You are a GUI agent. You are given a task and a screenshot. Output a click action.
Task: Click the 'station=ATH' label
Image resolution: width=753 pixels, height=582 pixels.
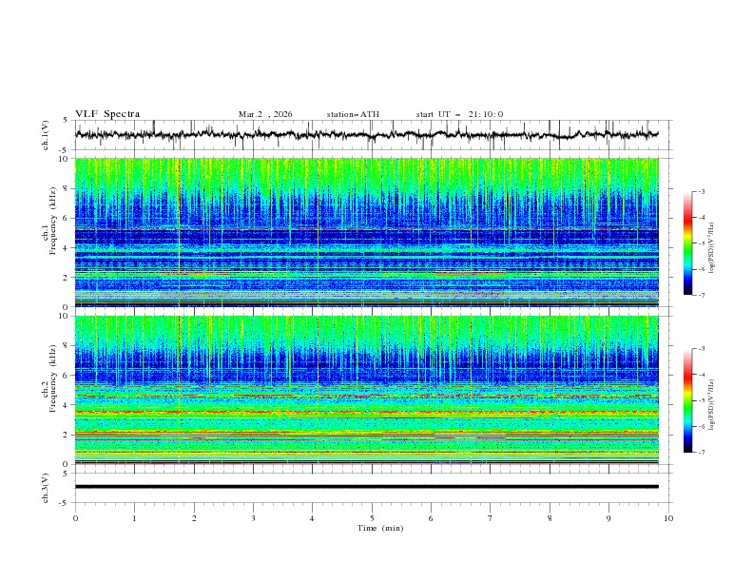[353, 114]
